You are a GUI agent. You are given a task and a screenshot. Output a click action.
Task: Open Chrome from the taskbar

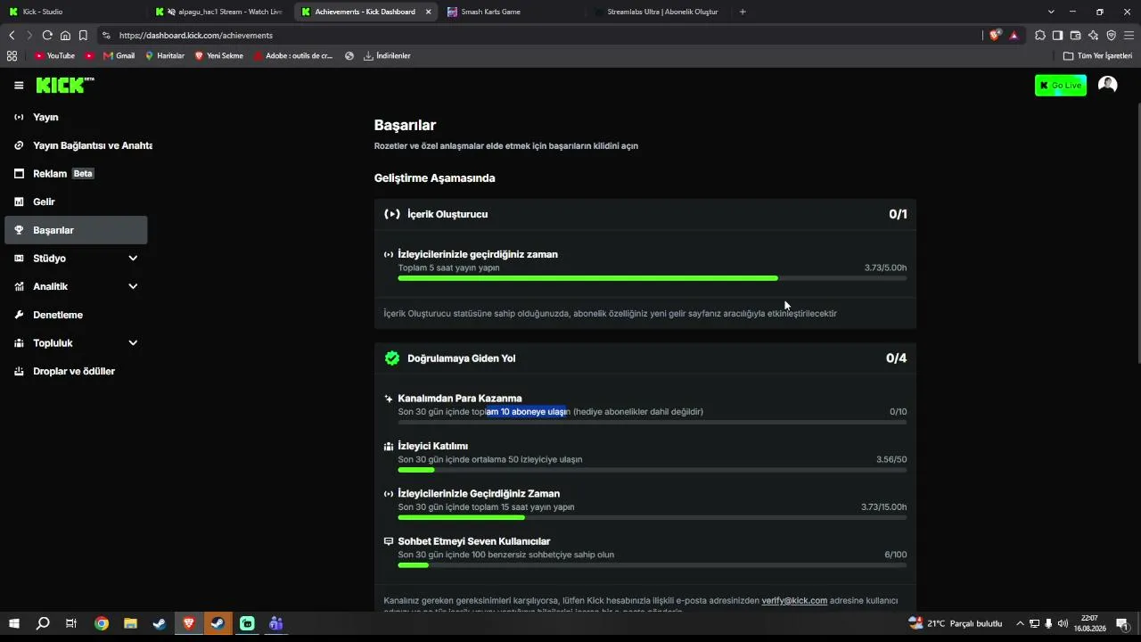102,624
